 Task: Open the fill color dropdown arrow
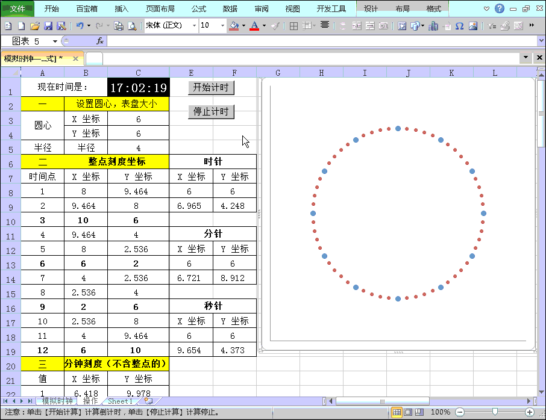243,25
